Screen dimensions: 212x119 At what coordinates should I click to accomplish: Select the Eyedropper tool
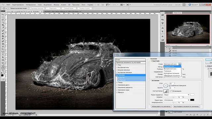click(3, 28)
